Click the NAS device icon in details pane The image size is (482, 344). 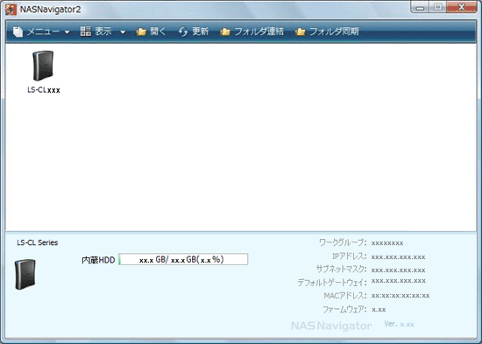point(25,274)
